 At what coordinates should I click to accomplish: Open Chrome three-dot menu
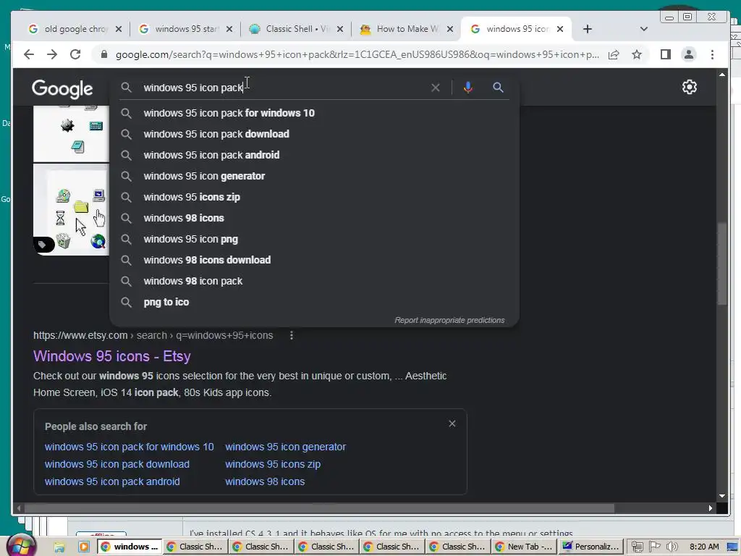(712, 54)
